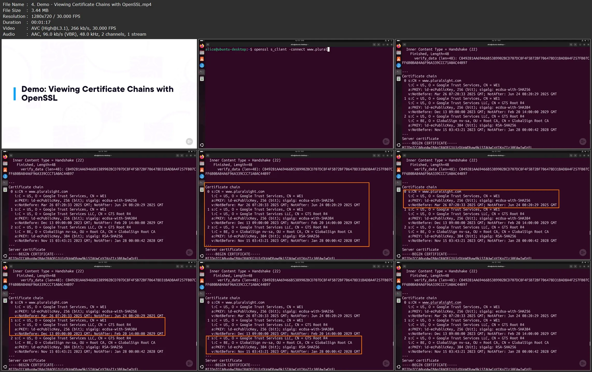Open Help in the frame with whole chain boxed
This screenshot has height=372, width=592.
tap(202, 176)
